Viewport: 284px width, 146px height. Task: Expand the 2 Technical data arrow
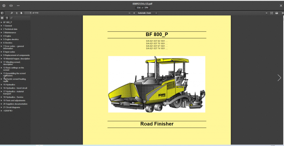[1, 29]
